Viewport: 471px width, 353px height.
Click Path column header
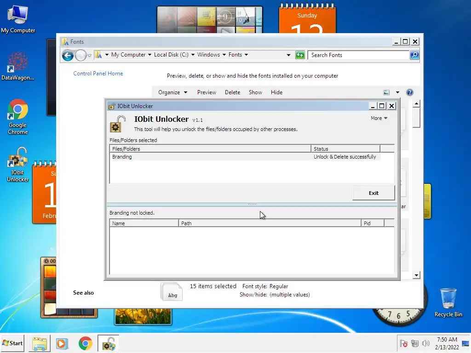270,223
